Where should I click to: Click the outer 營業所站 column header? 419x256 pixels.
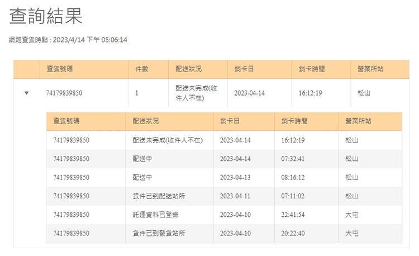tap(370, 69)
